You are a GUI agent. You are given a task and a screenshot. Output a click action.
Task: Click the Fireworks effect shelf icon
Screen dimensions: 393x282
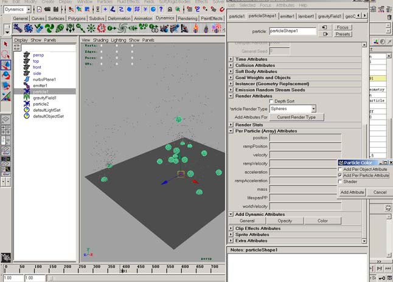217,29
